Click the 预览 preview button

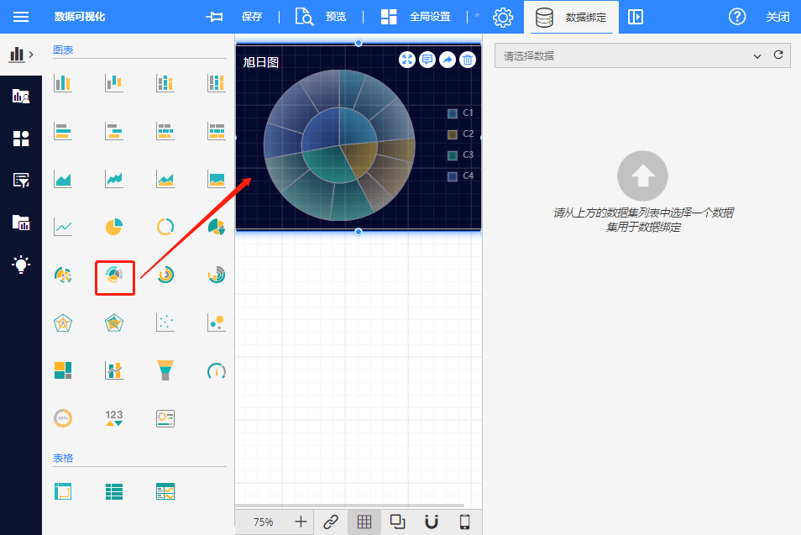[x=321, y=17]
